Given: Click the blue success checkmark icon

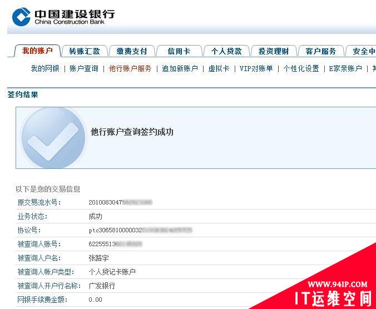Looking at the screenshot, I should point(53,138).
